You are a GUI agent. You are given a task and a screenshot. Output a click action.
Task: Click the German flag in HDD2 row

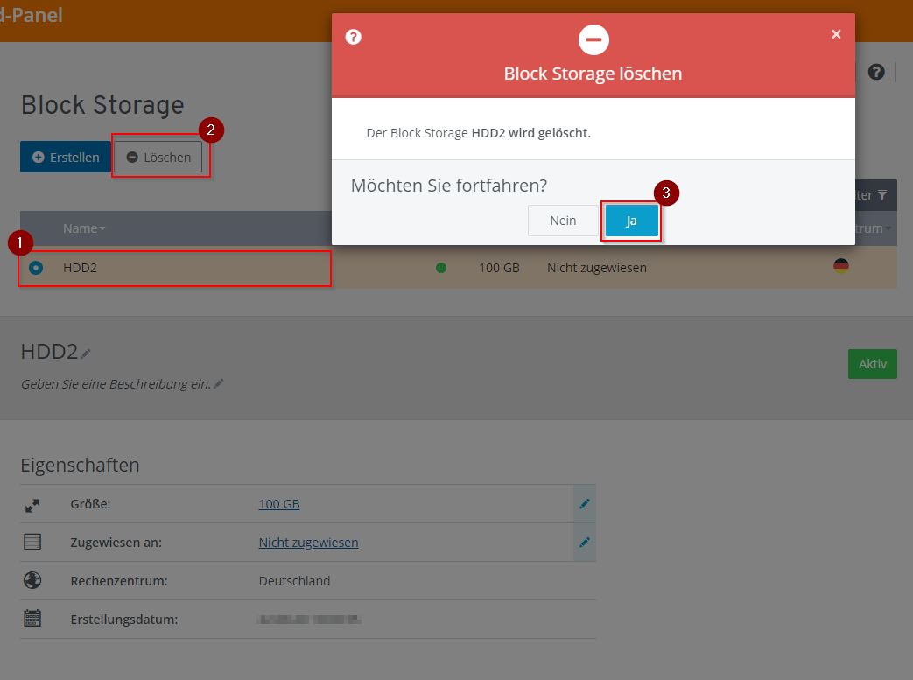click(x=841, y=266)
